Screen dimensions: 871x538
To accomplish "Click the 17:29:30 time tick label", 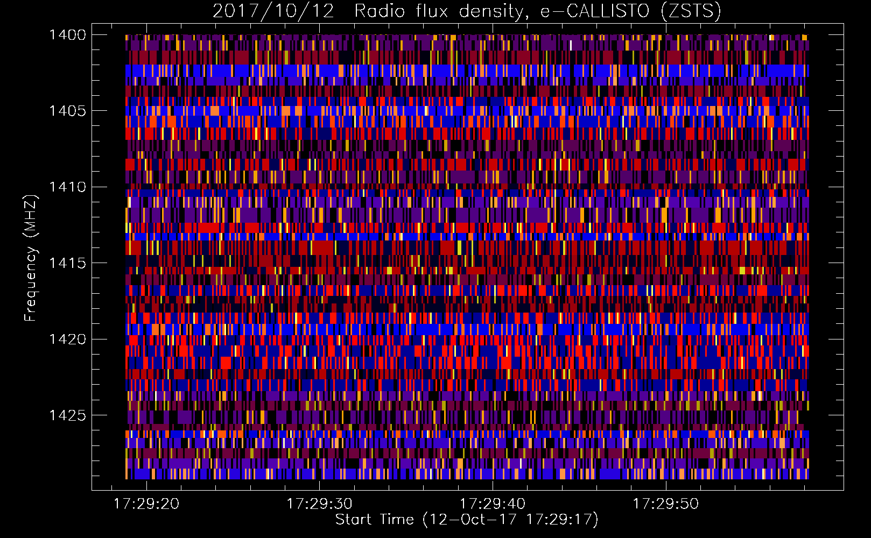I will [x=320, y=504].
